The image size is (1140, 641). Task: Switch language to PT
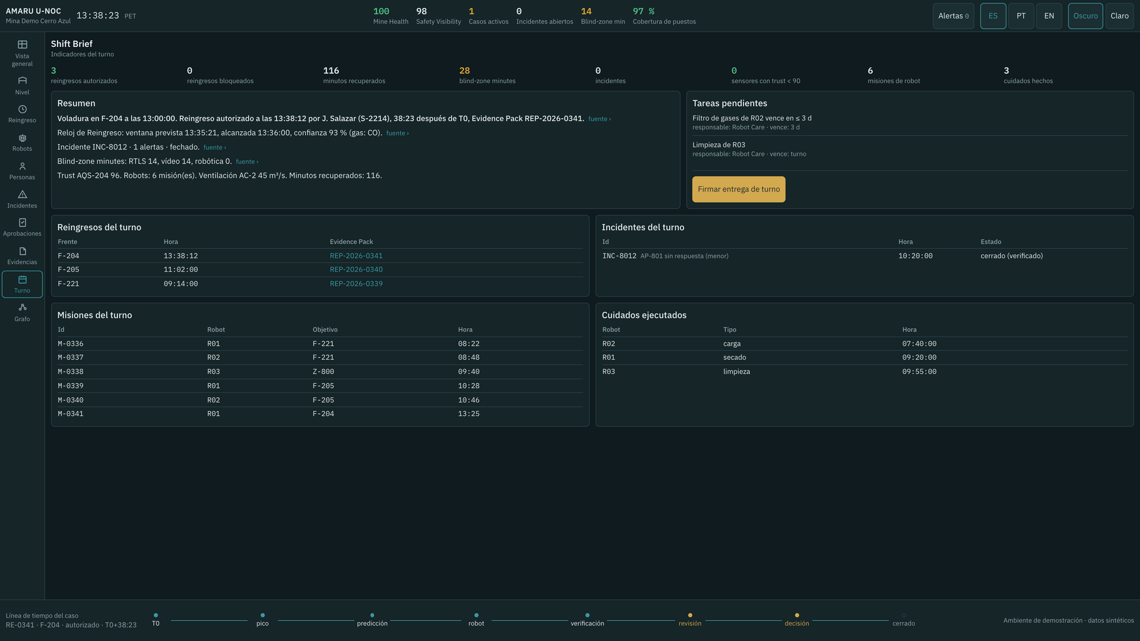pyautogui.click(x=1021, y=16)
